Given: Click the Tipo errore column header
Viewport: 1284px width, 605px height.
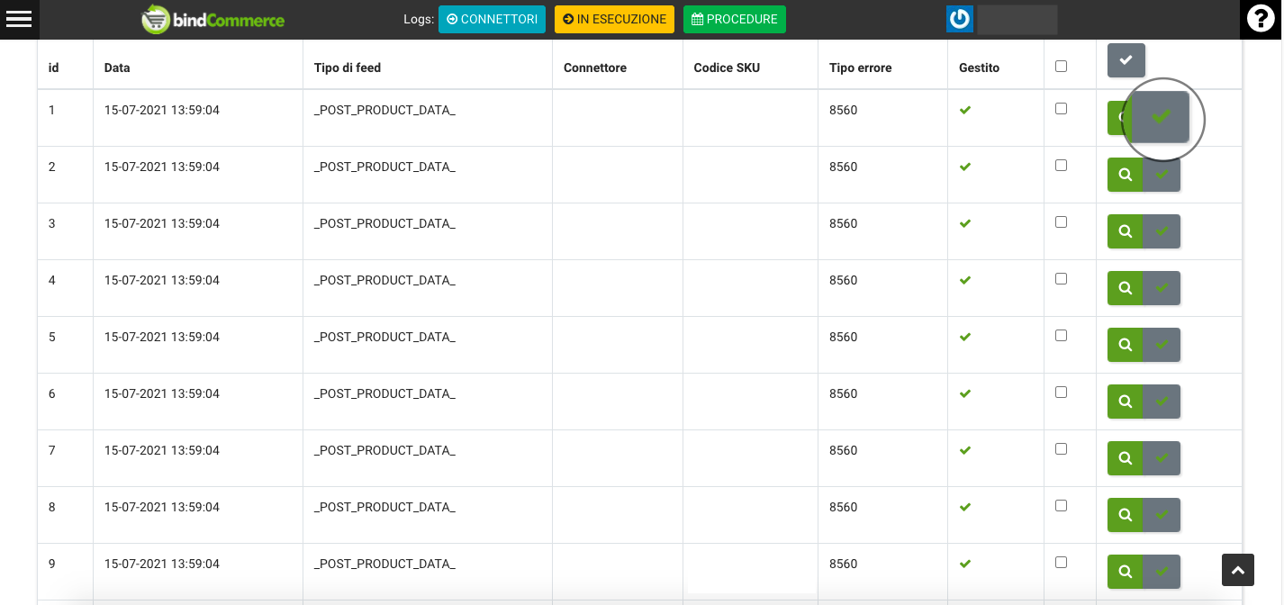Looking at the screenshot, I should pos(862,68).
